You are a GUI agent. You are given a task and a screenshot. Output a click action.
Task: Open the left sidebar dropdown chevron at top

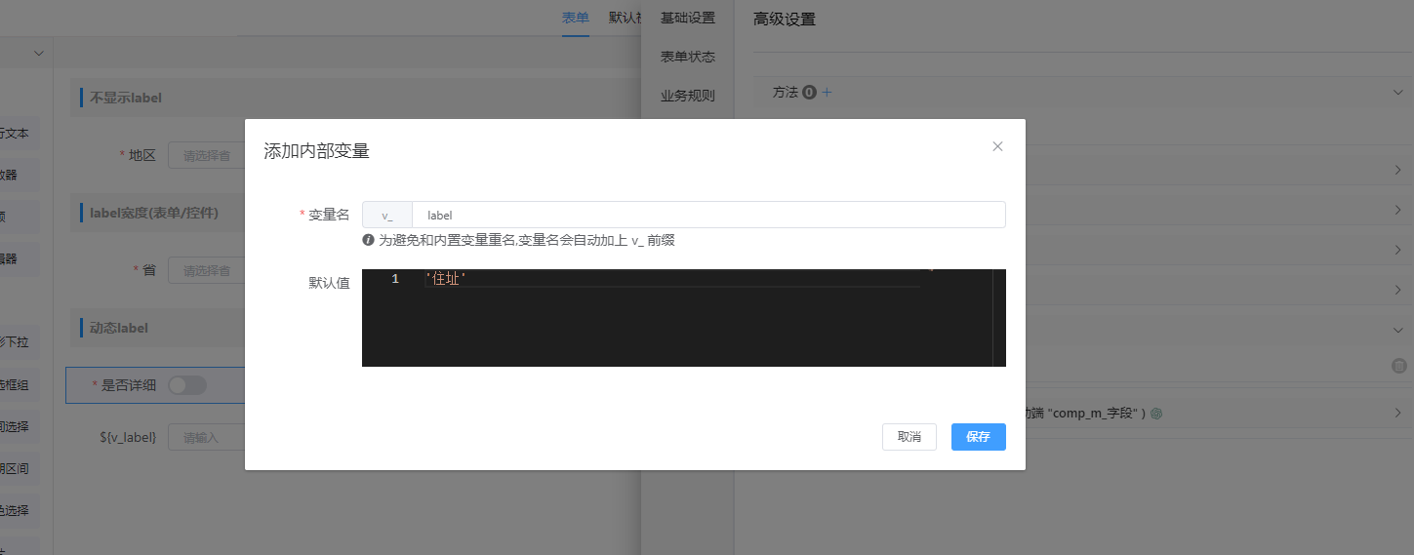(x=39, y=53)
